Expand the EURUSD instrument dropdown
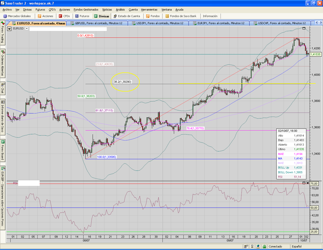The height and width of the screenshot is (250, 323). point(26,29)
